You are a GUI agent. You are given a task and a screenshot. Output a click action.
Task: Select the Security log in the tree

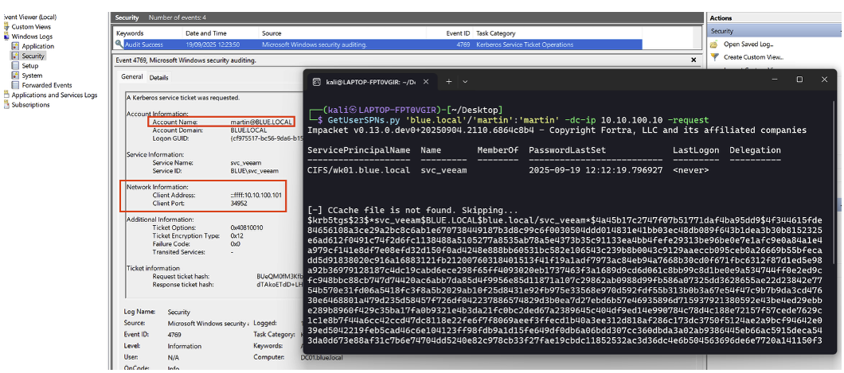pos(33,56)
